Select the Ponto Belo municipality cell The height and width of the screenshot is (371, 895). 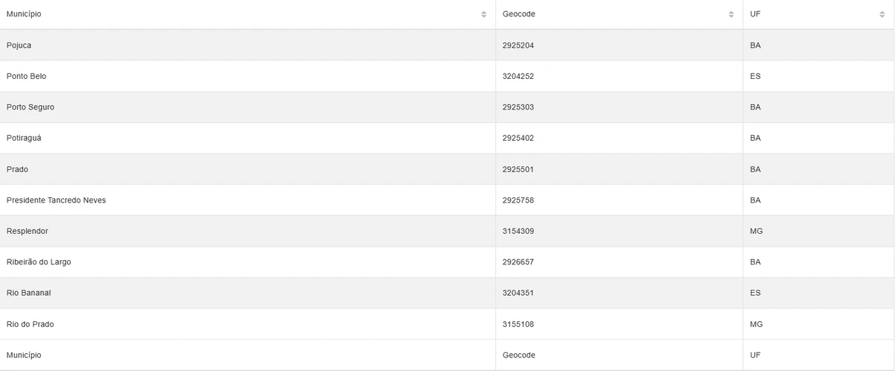(x=26, y=76)
